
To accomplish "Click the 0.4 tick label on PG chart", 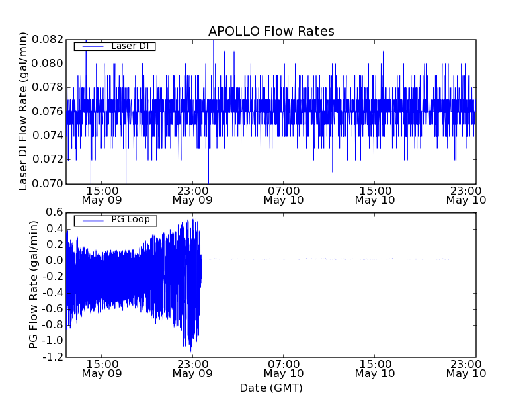I will [x=55, y=228].
